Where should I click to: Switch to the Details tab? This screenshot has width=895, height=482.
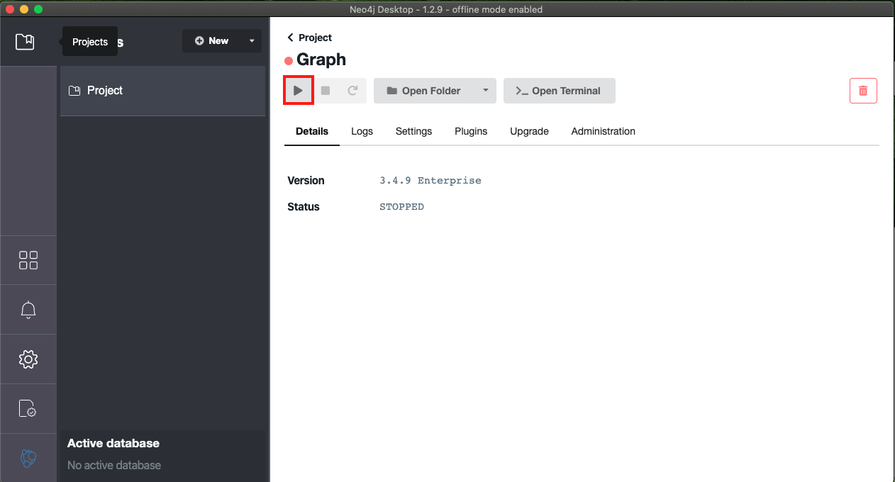(312, 131)
